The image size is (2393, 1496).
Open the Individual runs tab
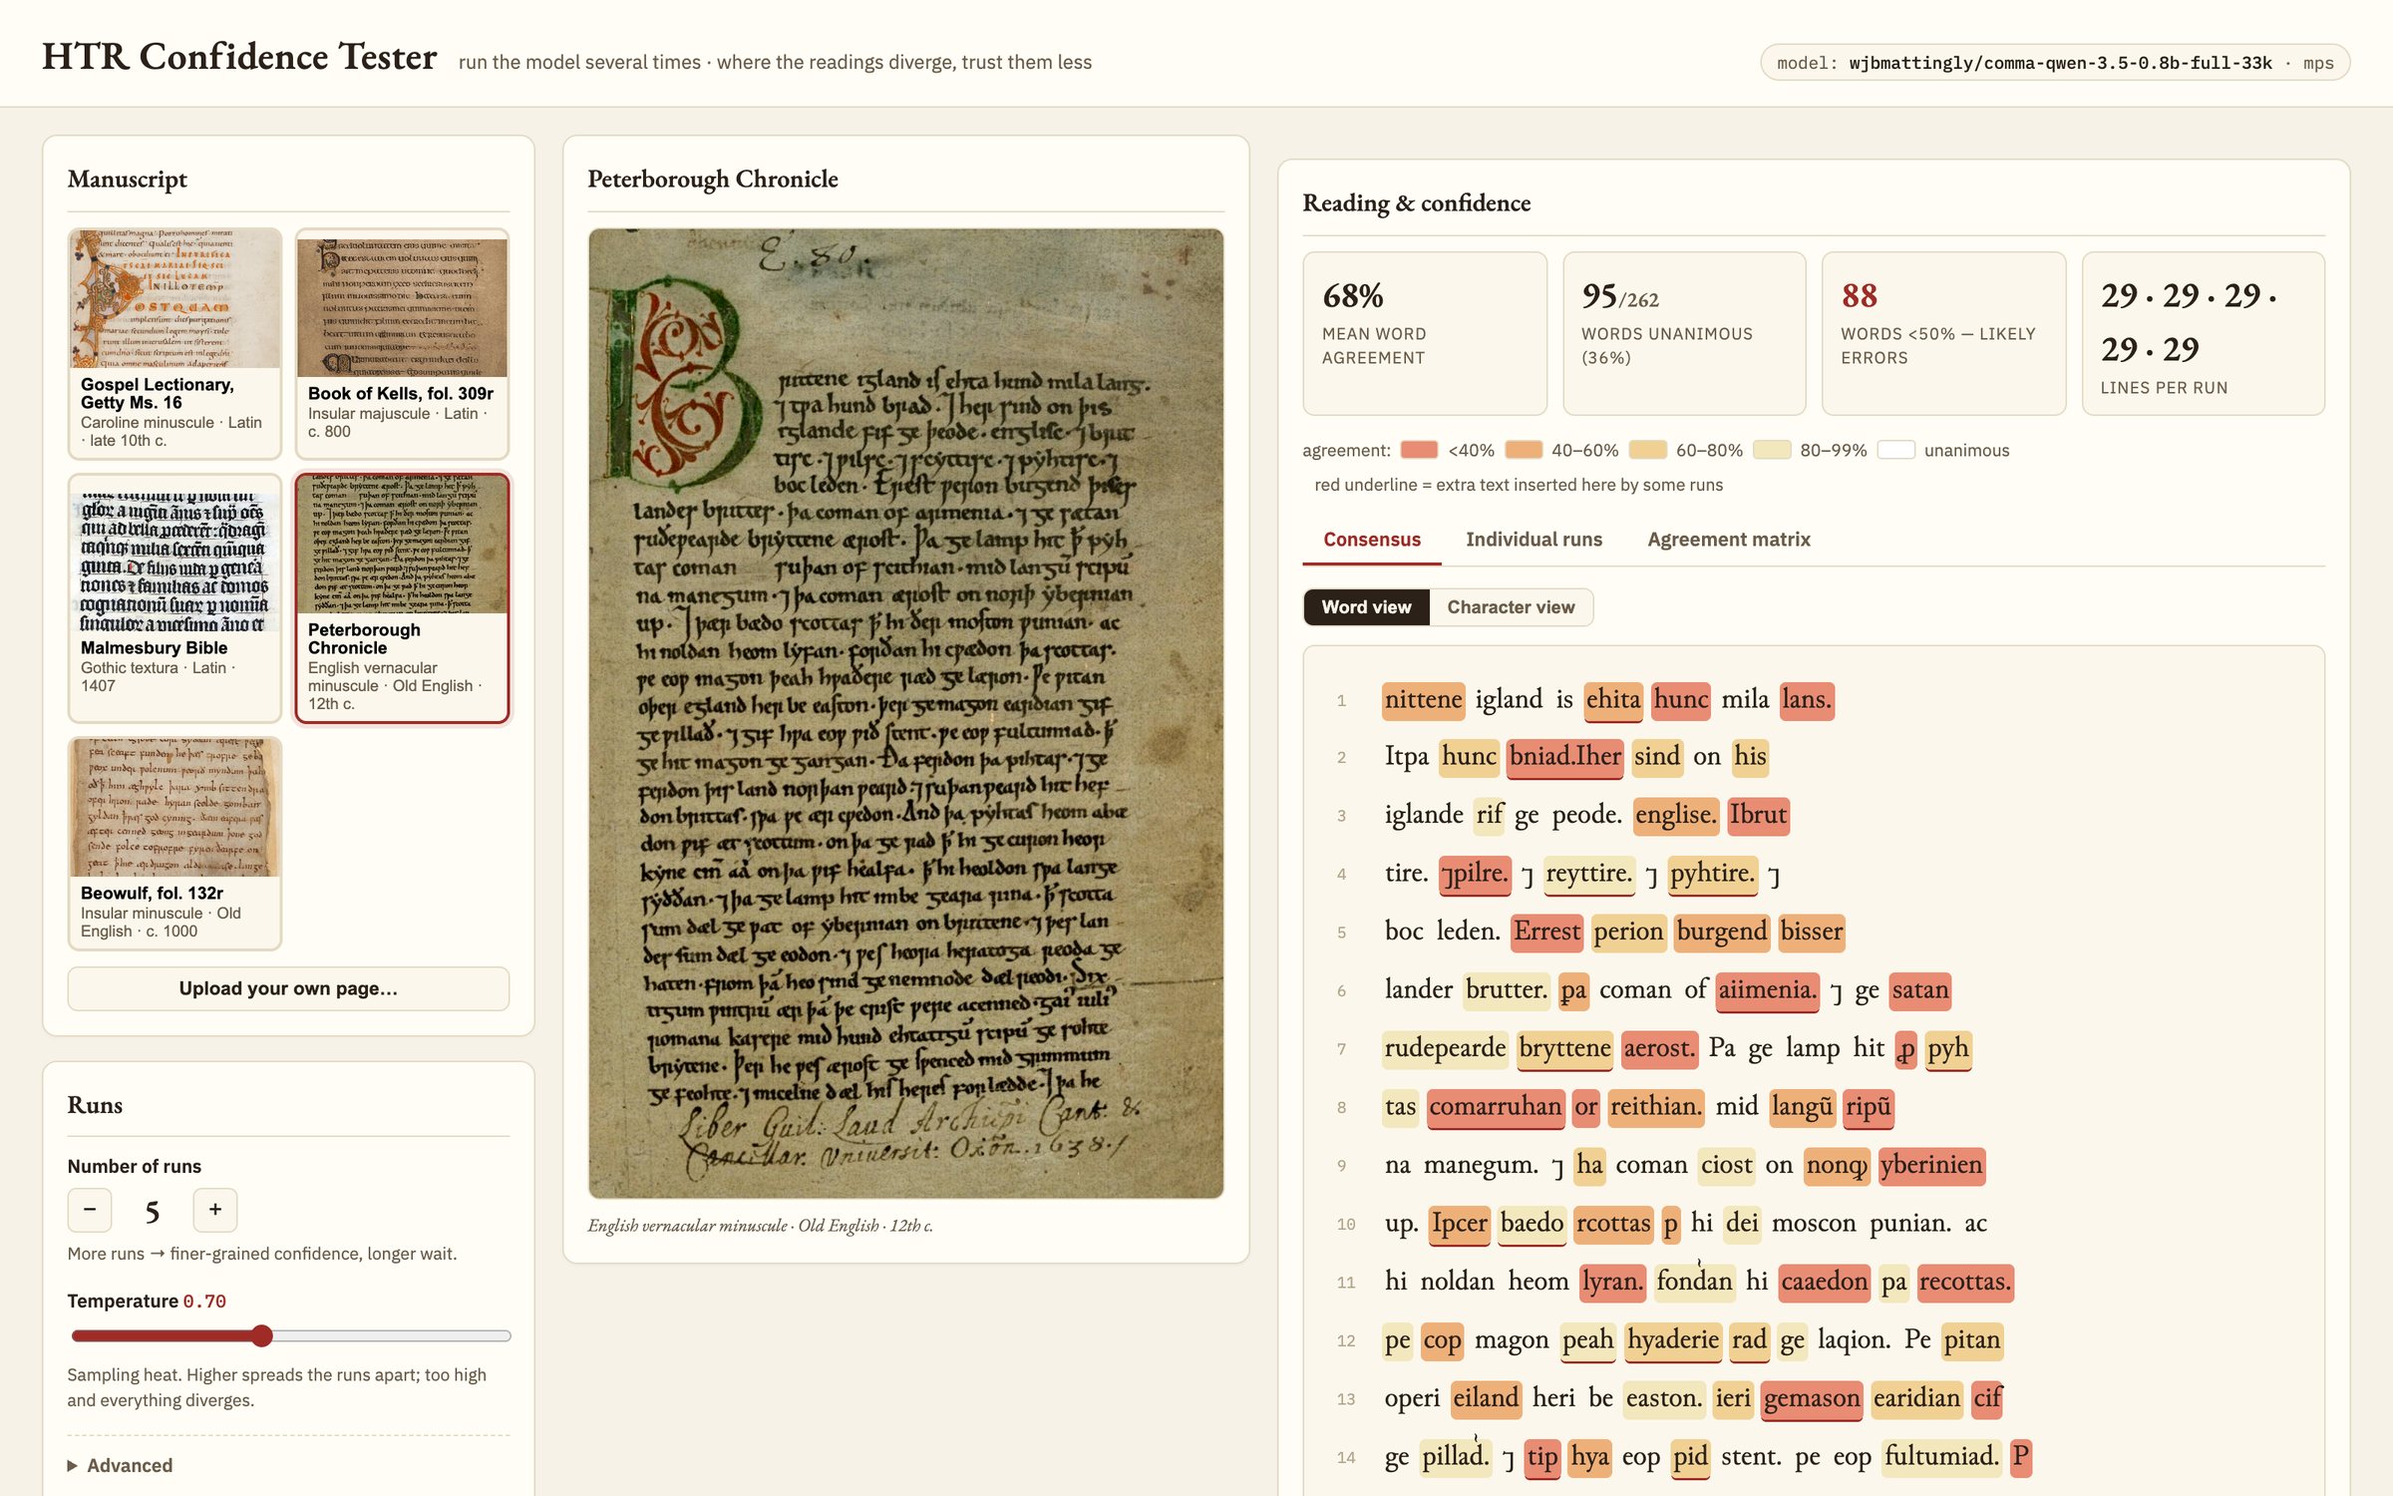click(x=1534, y=540)
